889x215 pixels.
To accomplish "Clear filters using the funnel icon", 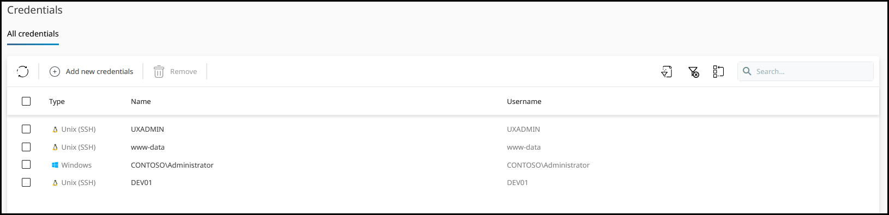I will 693,72.
